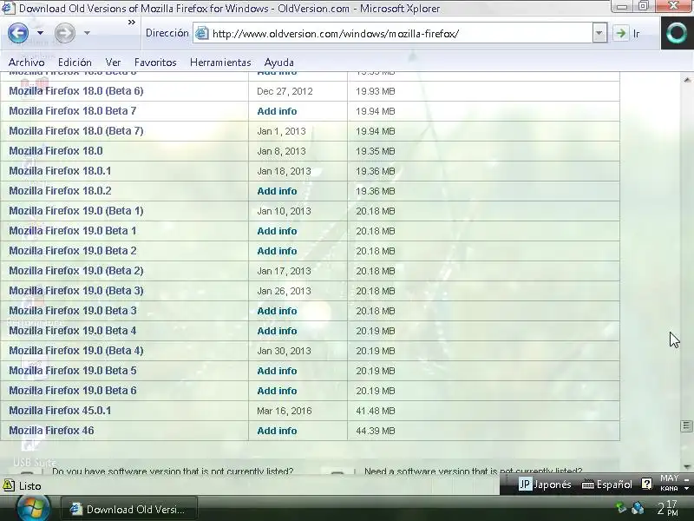The height and width of the screenshot is (521, 694).
Task: Click the scrollbar up arrow
Action: point(687,80)
